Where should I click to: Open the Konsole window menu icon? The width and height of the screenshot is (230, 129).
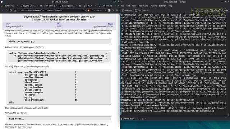tap(121, 2)
